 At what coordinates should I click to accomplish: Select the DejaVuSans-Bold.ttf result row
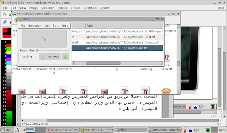(117, 37)
